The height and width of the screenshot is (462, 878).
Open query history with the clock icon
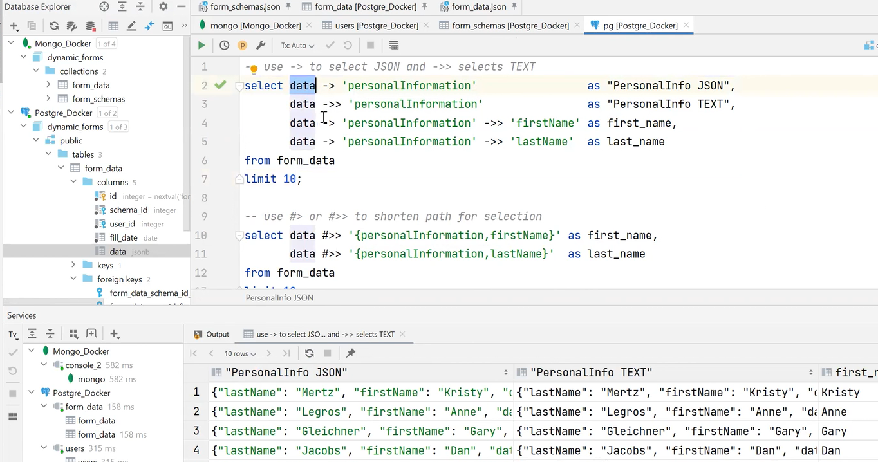pos(224,45)
